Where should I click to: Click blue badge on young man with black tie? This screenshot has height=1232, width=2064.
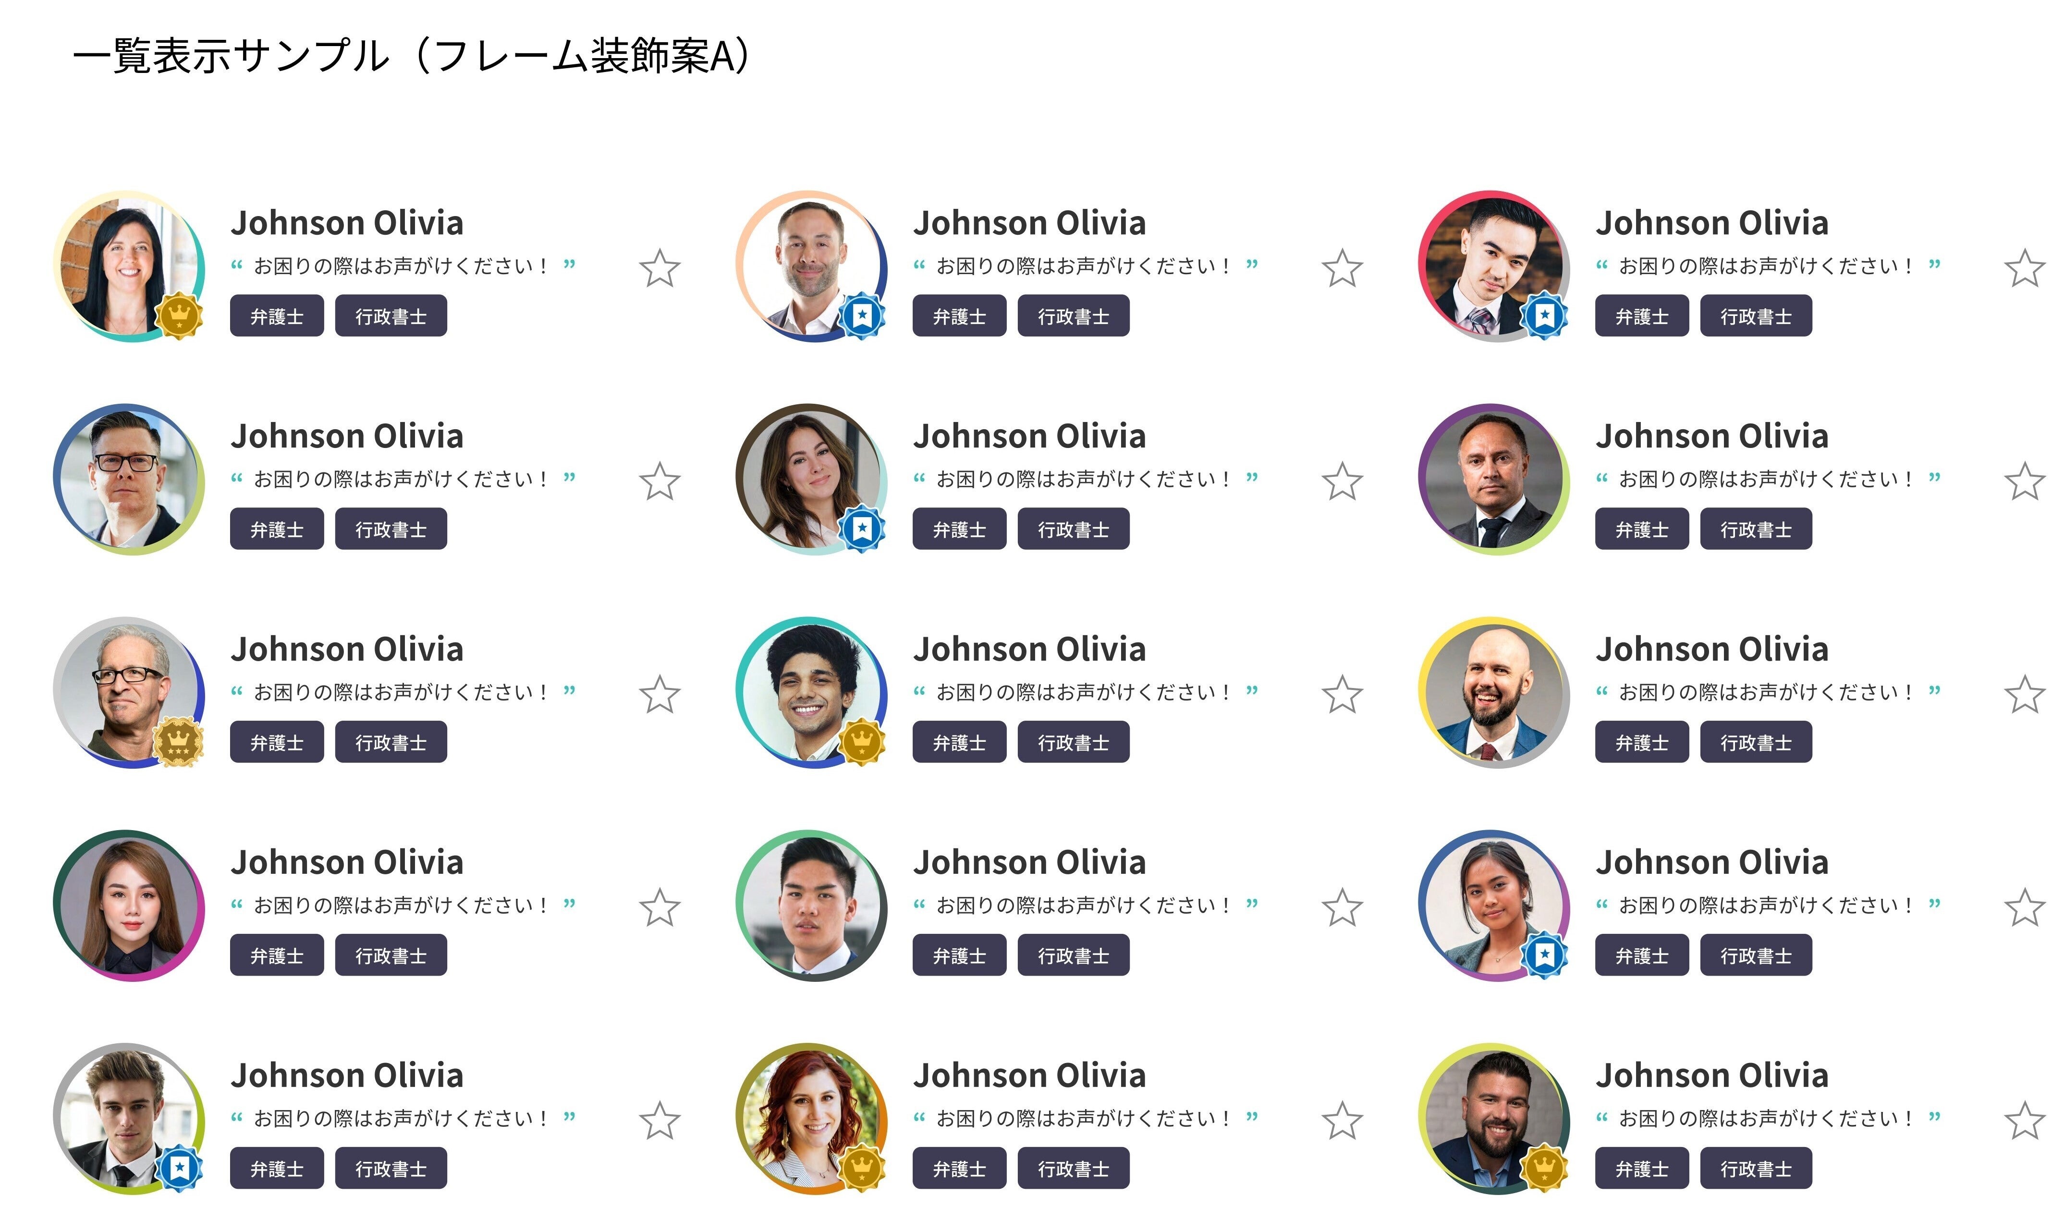pyautogui.click(x=179, y=1167)
